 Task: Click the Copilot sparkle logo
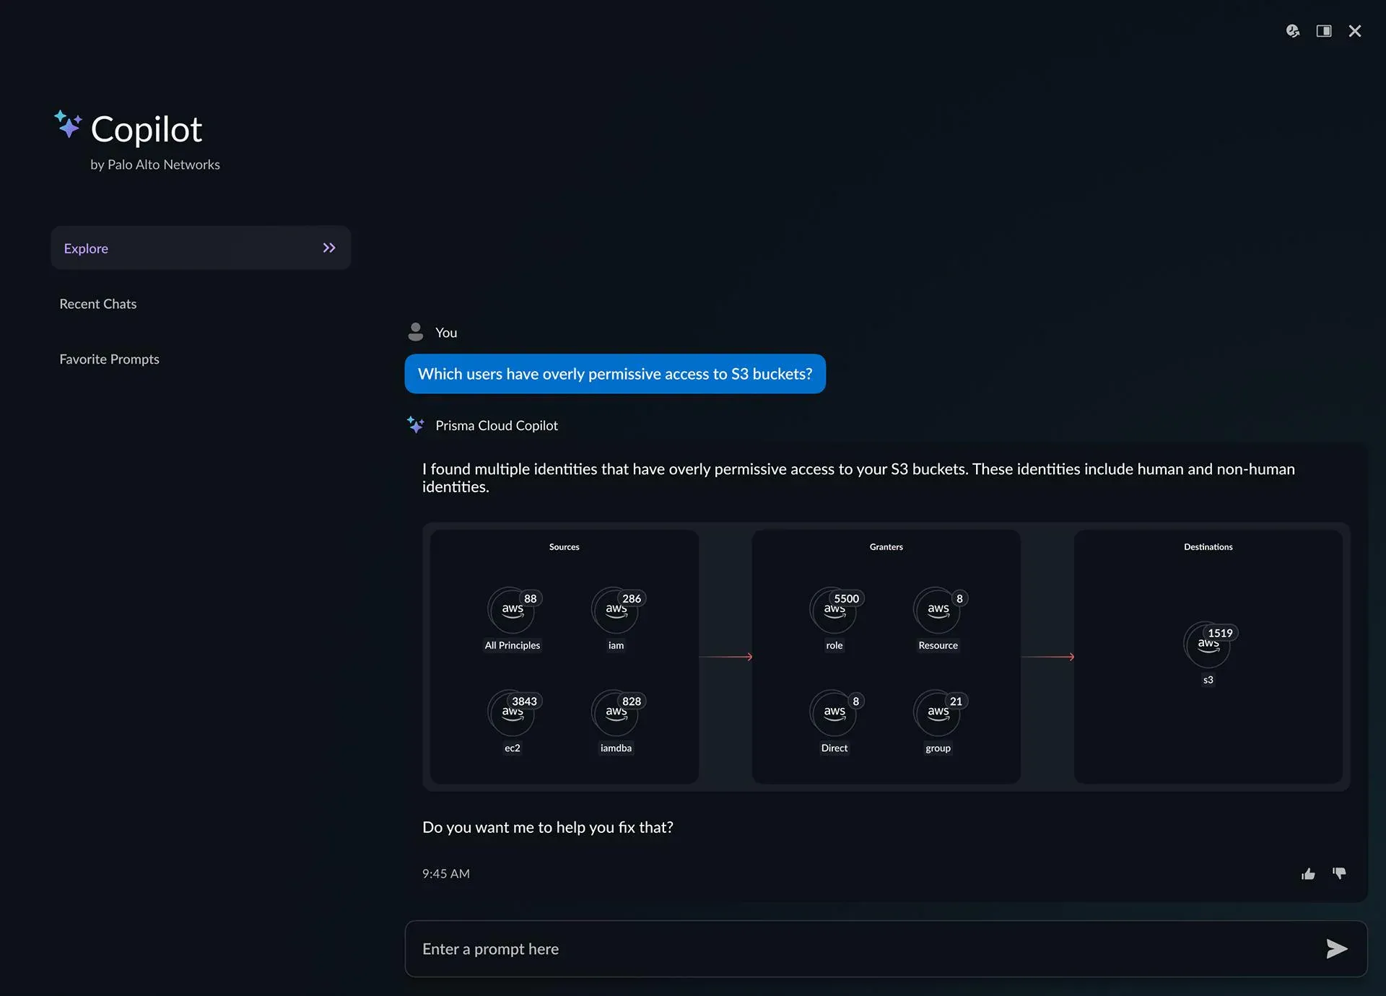pos(69,124)
